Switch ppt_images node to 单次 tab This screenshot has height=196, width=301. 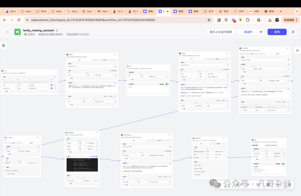[13, 143]
